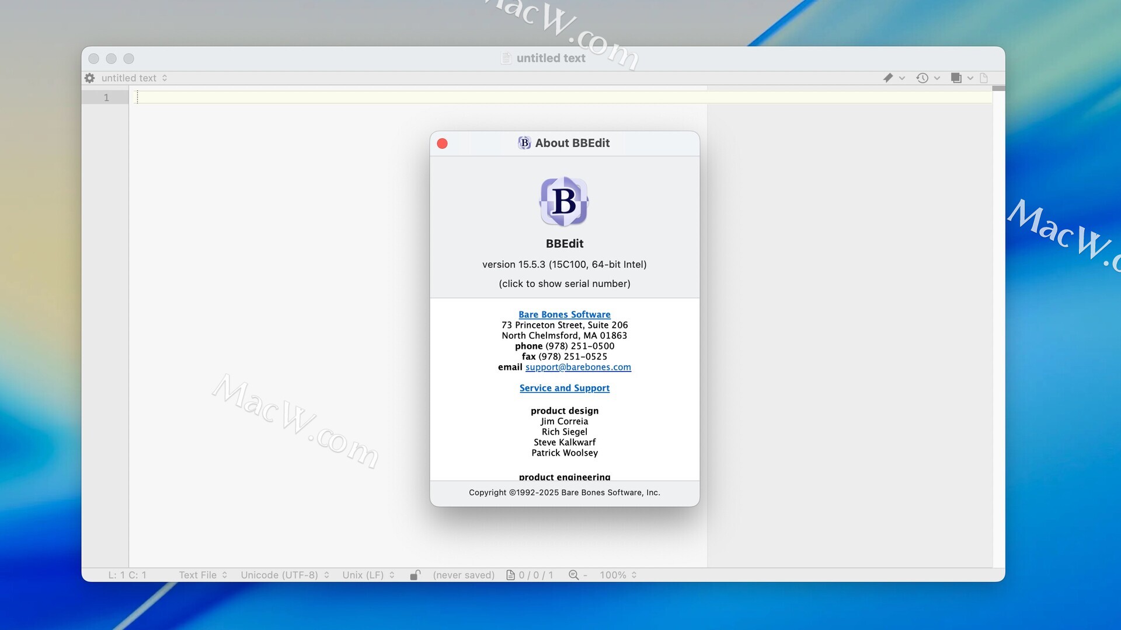Image resolution: width=1121 pixels, height=630 pixels.
Task: Click the 73 Princeton Street address line
Action: click(565, 325)
